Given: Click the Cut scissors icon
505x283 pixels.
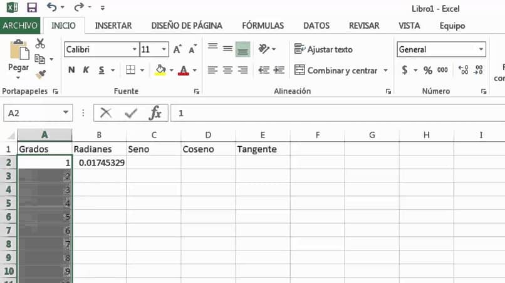Looking at the screenshot, I should [40, 43].
